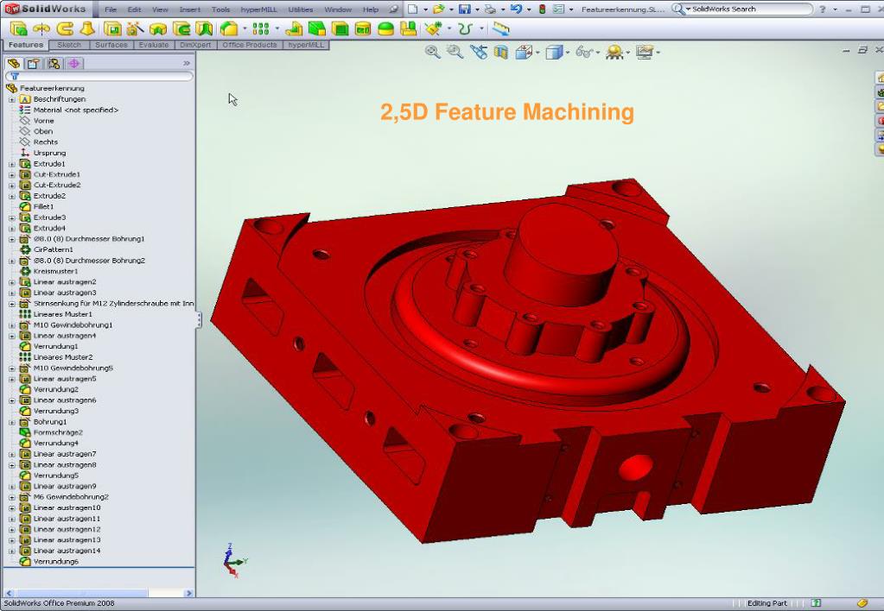
Task: Open the ConfigurationManager tab icon
Action: (54, 63)
